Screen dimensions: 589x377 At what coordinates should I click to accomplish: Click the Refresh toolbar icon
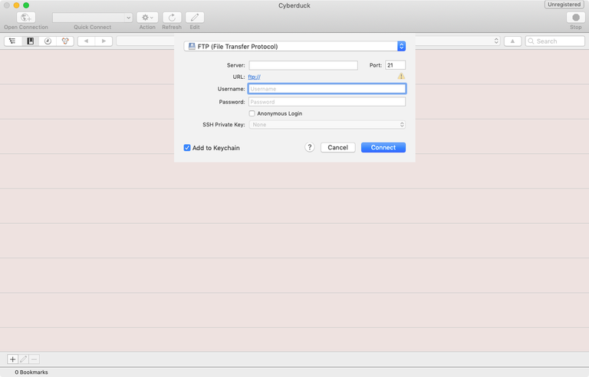[x=172, y=18]
